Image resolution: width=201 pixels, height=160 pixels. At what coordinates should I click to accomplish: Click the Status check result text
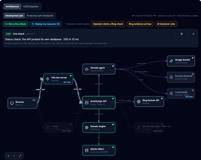point(42,39)
